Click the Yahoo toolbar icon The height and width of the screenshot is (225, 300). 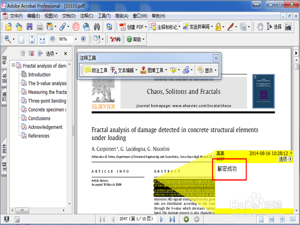pos(115,39)
